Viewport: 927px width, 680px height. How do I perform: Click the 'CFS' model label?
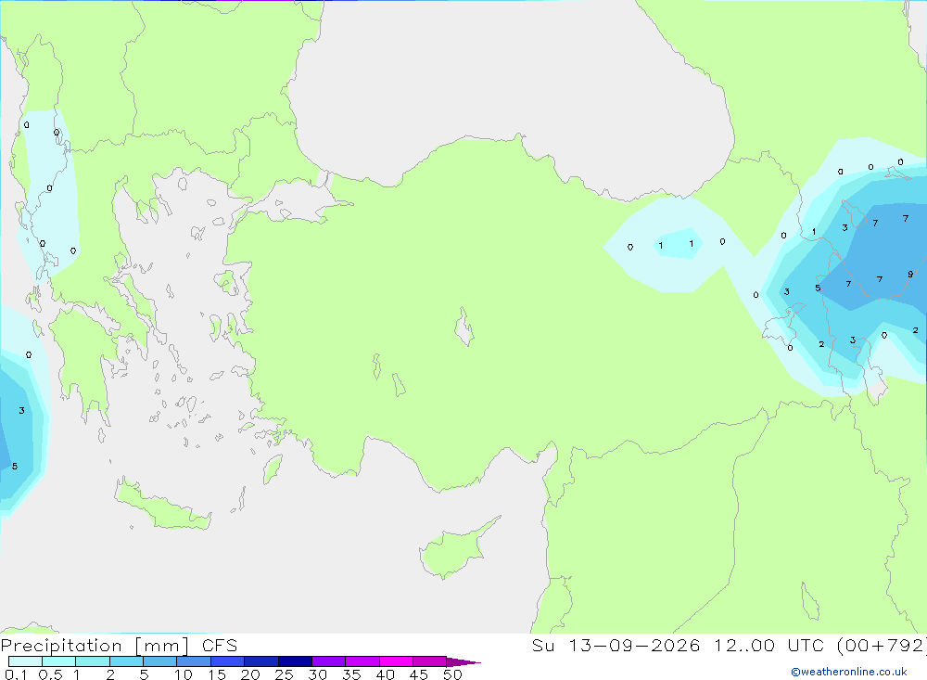tap(220, 646)
